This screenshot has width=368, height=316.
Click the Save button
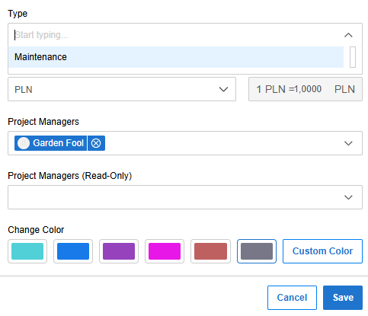point(343,298)
